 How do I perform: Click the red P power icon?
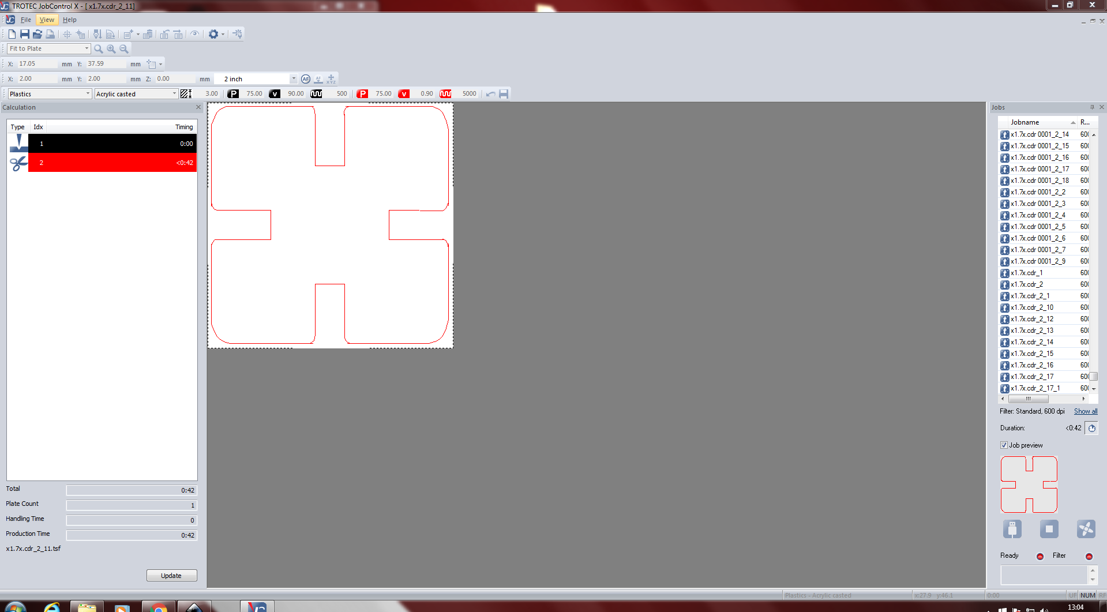click(x=362, y=94)
